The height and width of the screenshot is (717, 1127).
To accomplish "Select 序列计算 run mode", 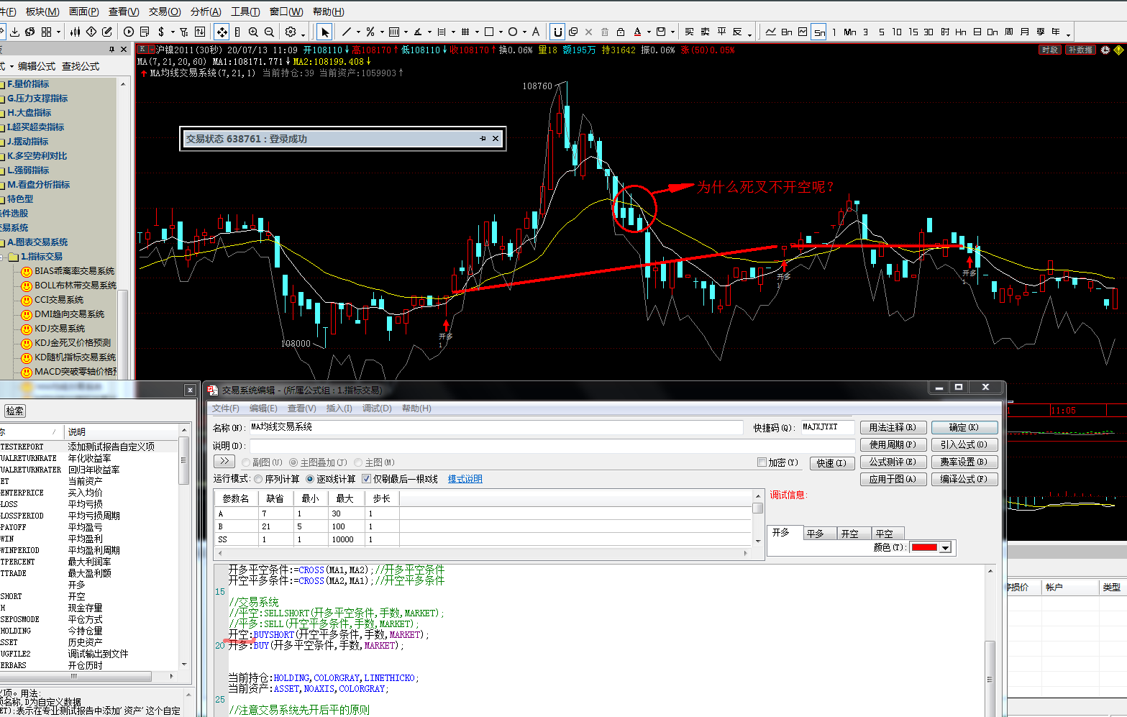I will [x=258, y=479].
